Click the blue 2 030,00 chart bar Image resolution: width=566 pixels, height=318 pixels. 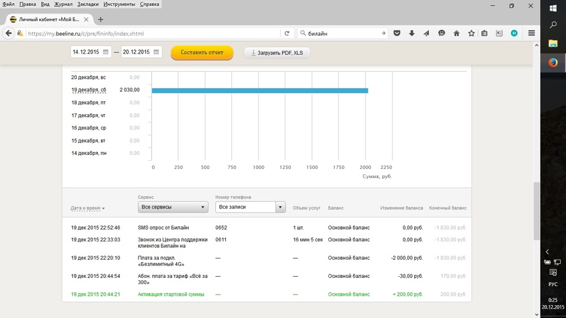(x=260, y=91)
